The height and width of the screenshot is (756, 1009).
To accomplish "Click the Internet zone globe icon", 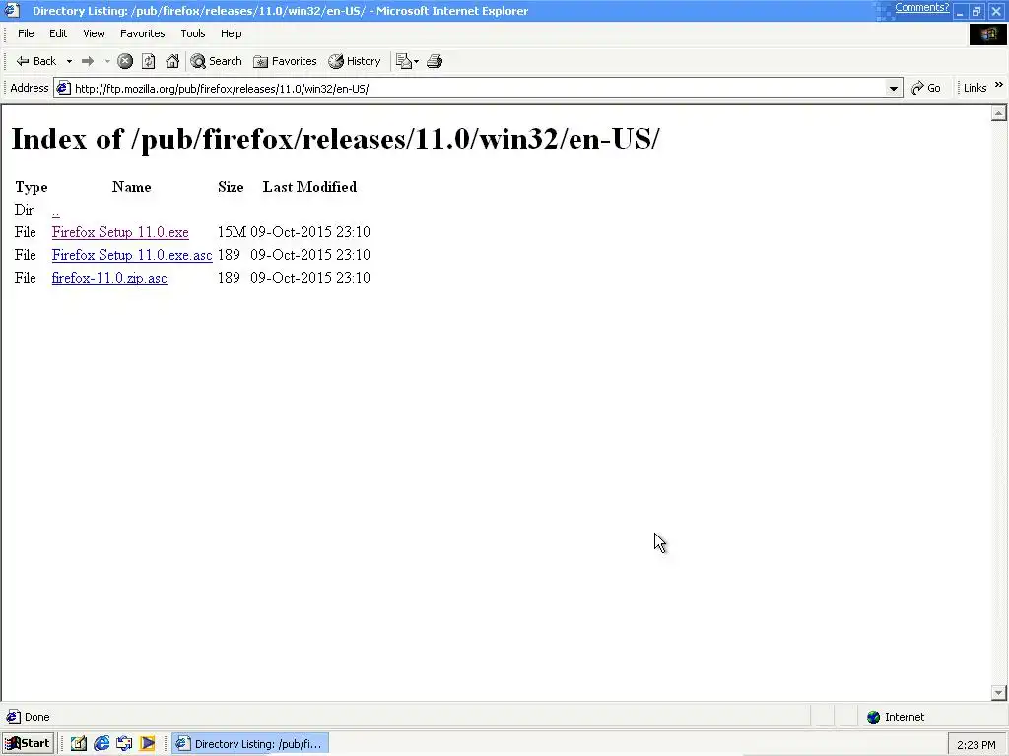I will click(x=873, y=717).
